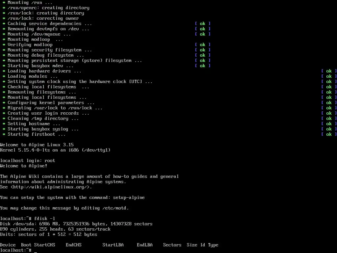Viewport: 337px width, 253px height.
Task: Click the 'Mounting security filesystem ...' line
Action: (47, 50)
